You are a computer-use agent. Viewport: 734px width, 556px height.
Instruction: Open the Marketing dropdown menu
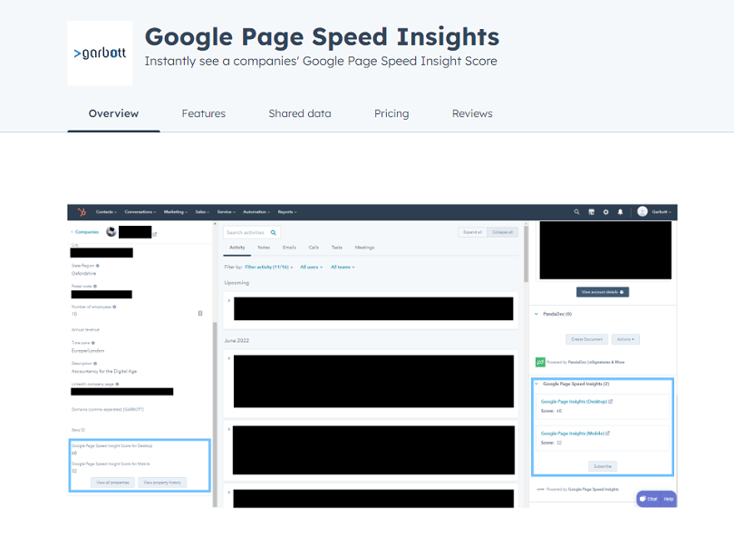pos(176,211)
